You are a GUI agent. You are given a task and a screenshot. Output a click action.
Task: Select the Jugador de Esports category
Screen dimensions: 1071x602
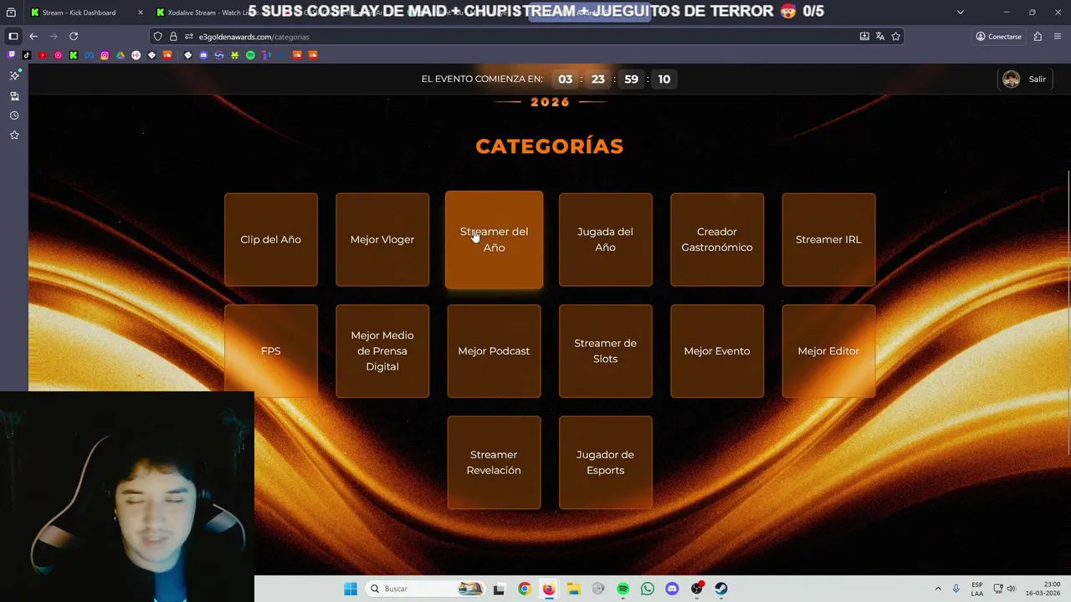[x=605, y=462]
